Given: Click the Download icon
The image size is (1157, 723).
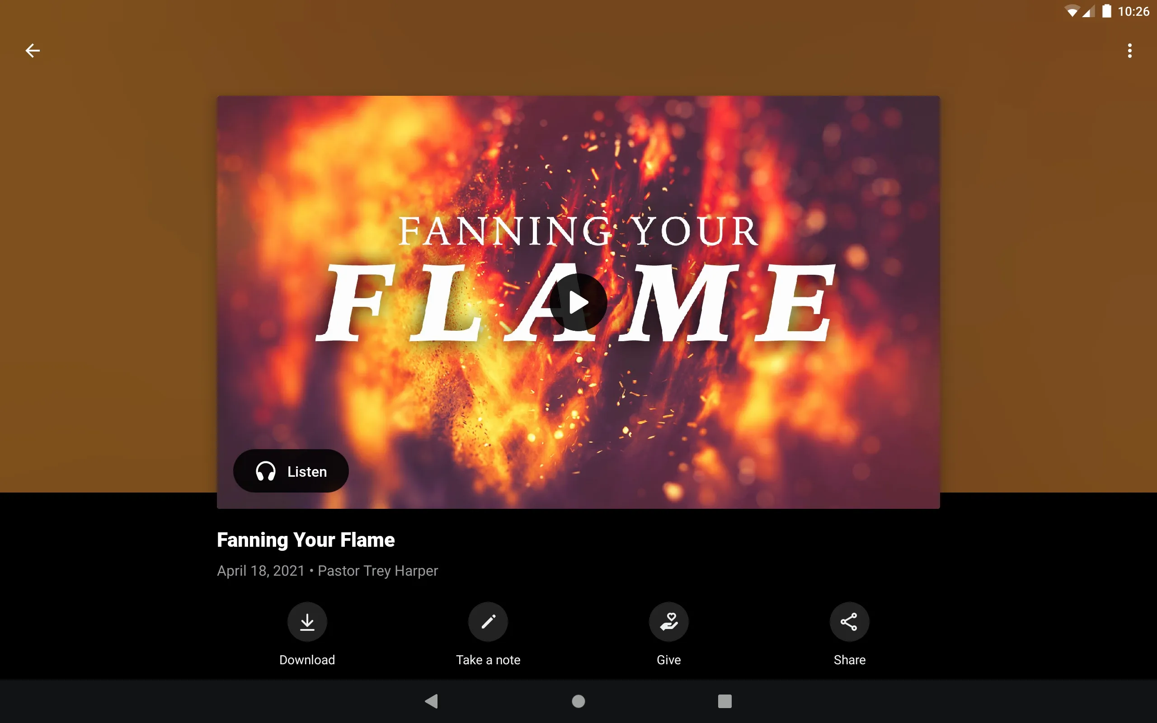Looking at the screenshot, I should (x=307, y=621).
